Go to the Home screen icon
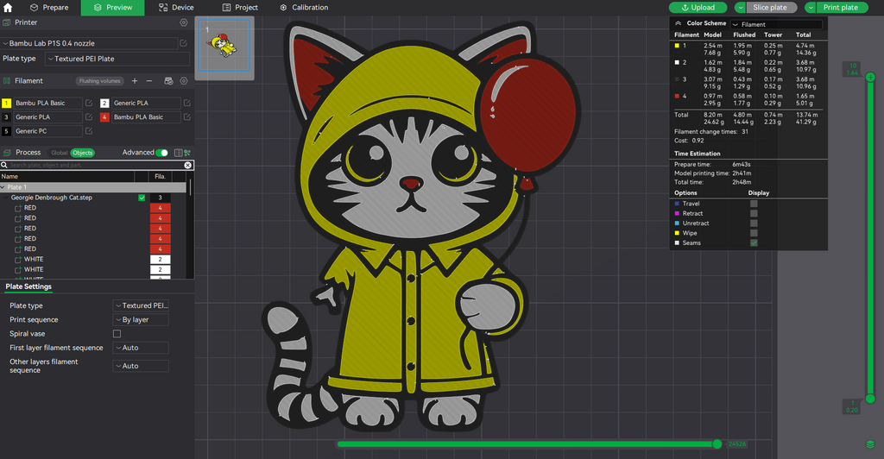Image resolution: width=884 pixels, height=459 pixels. pos(8,8)
